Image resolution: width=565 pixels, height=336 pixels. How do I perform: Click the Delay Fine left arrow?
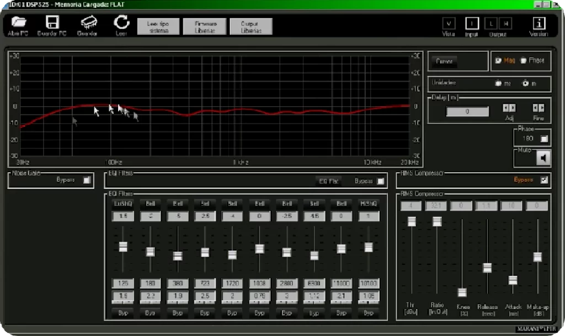[x=535, y=108]
